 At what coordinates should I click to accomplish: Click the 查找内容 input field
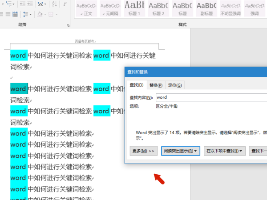coord(211,97)
